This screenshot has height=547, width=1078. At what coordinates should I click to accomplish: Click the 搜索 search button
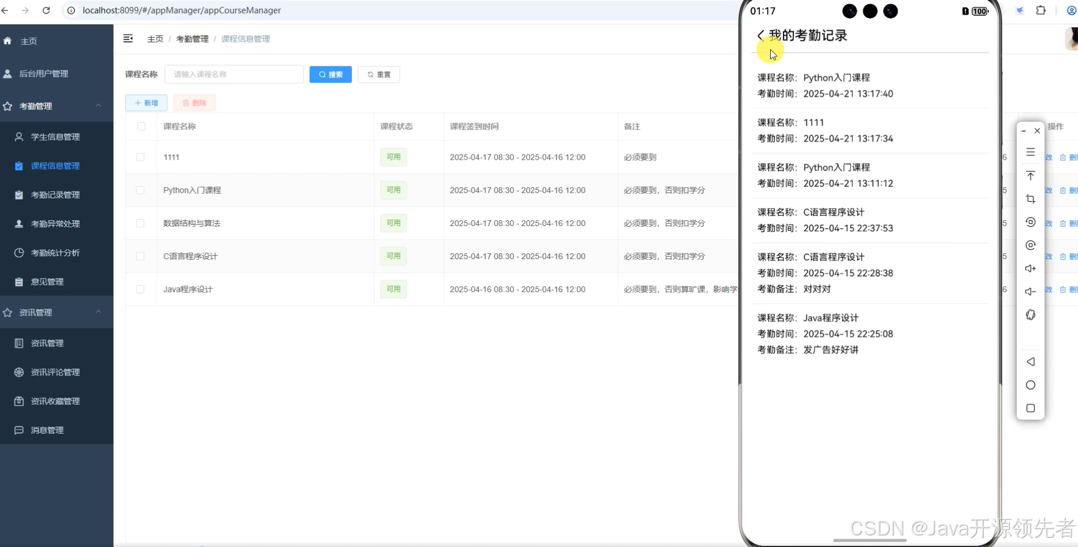click(330, 75)
